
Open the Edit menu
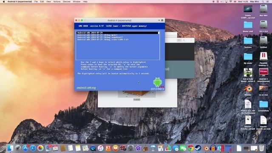42,2
